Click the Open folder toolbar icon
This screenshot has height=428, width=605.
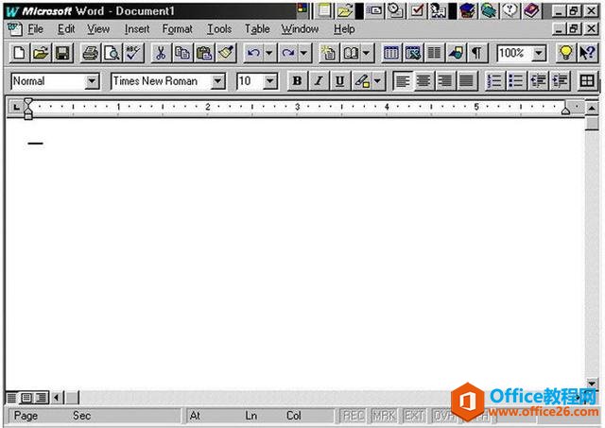pyautogui.click(x=41, y=53)
